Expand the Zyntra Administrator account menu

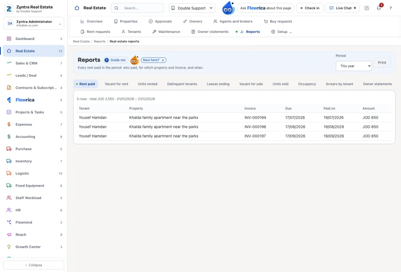[34, 23]
